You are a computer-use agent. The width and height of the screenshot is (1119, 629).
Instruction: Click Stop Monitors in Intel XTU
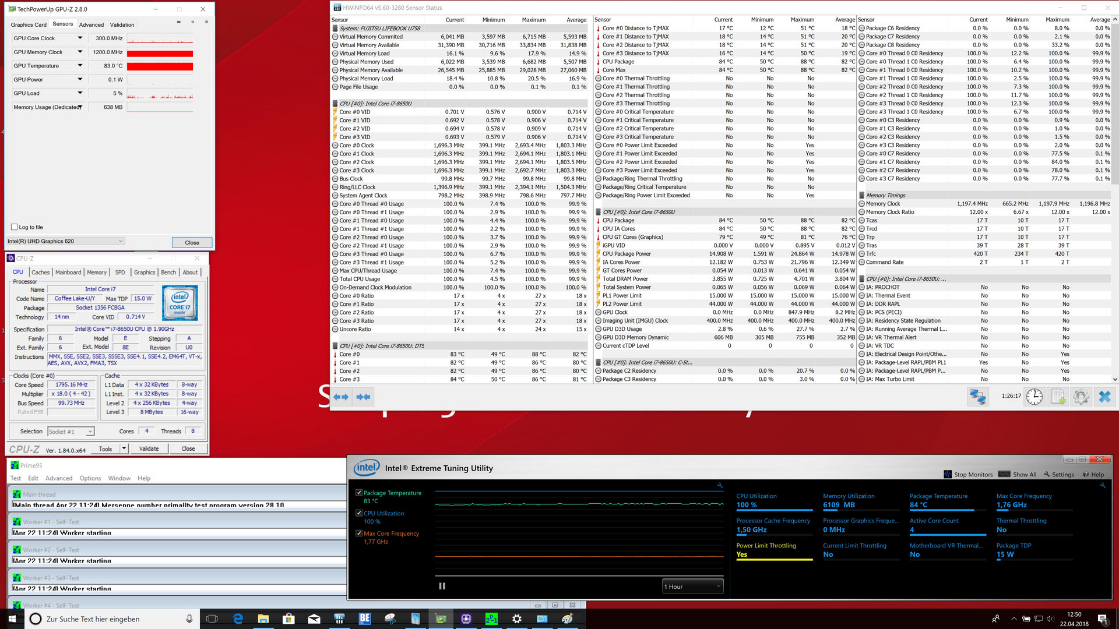tap(968, 475)
